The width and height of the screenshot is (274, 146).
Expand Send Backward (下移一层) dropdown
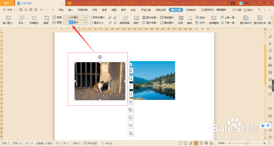coord(229,23)
